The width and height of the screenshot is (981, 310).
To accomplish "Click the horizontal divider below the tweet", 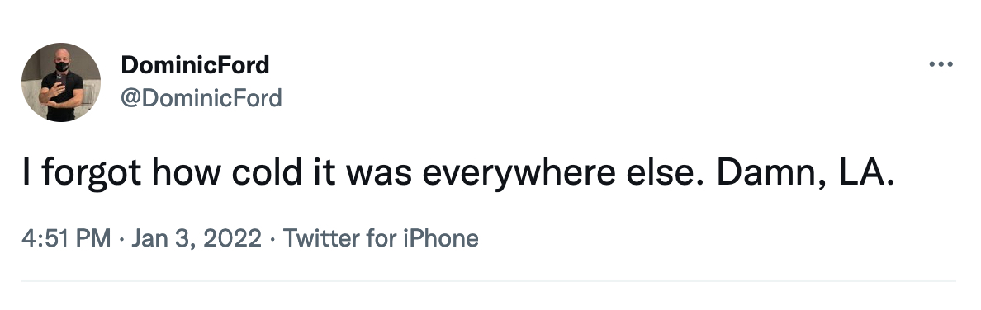I will click(489, 280).
